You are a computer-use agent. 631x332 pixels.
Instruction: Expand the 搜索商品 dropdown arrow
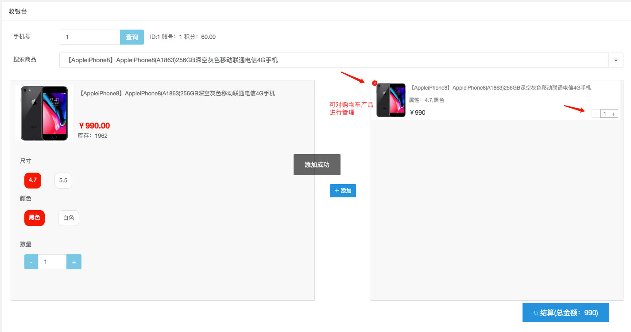(616, 60)
